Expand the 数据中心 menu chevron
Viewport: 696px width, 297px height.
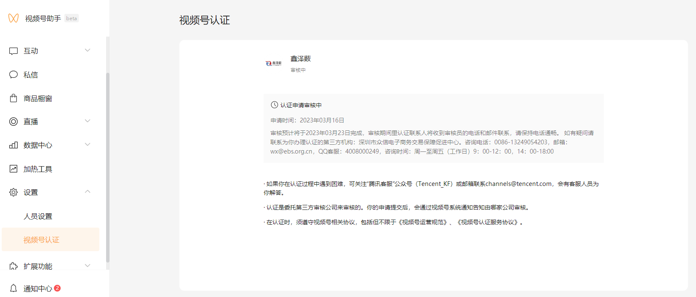[88, 145]
